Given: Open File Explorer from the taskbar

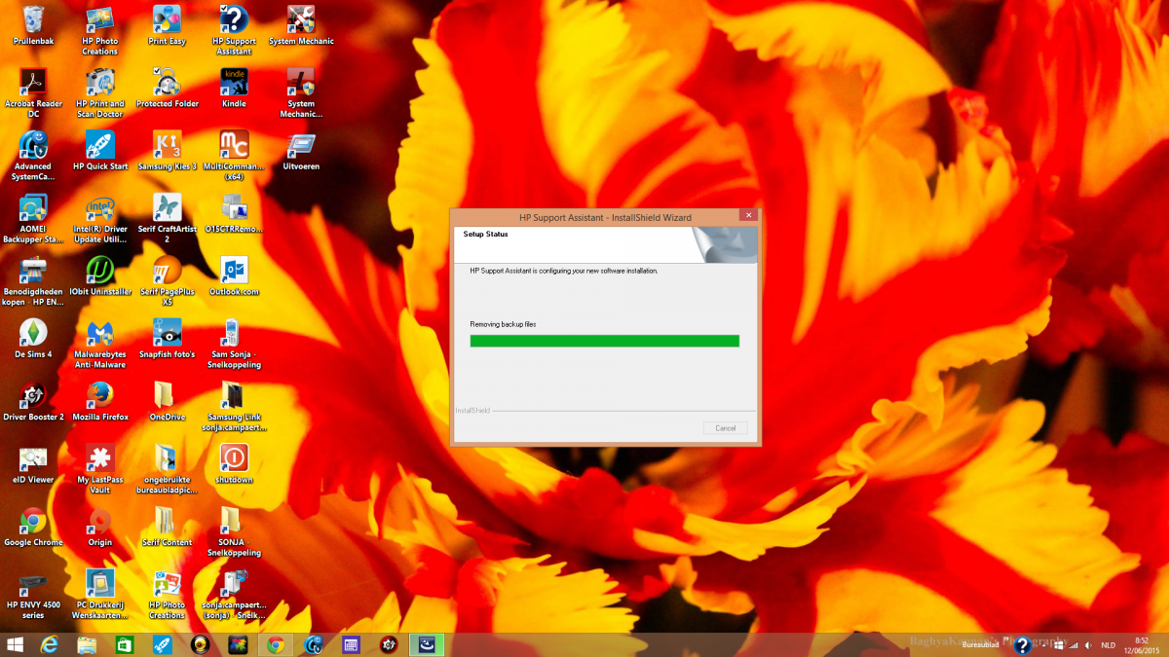Looking at the screenshot, I should coord(87,644).
